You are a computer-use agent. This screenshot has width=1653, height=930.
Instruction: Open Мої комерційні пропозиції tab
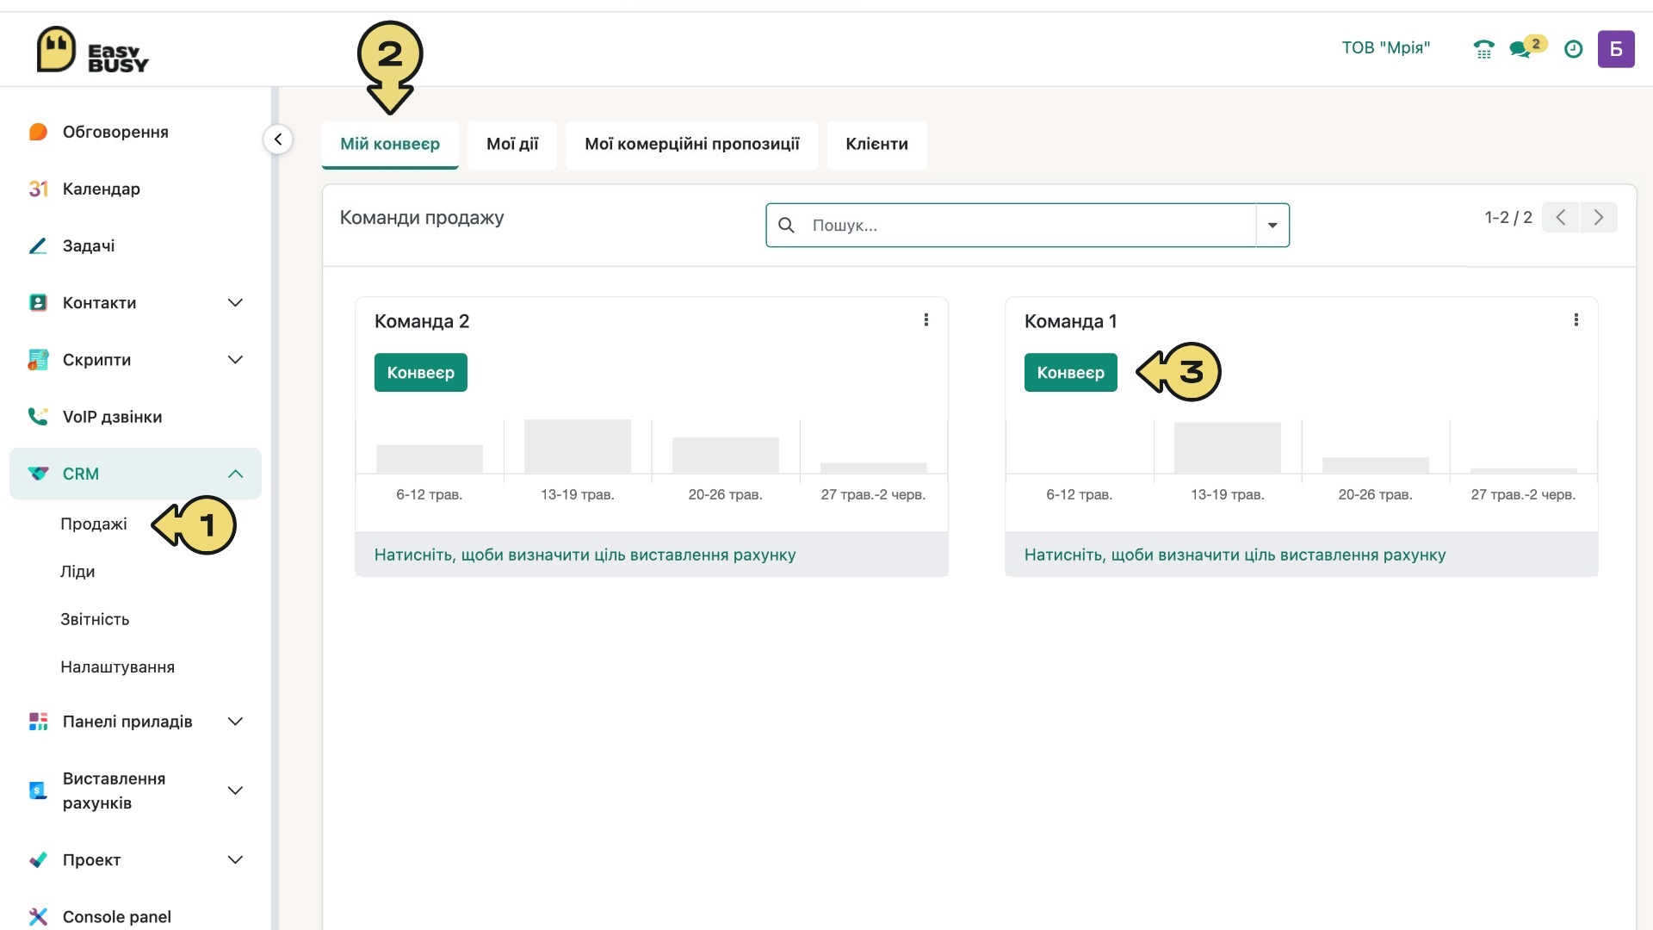pyautogui.click(x=692, y=144)
